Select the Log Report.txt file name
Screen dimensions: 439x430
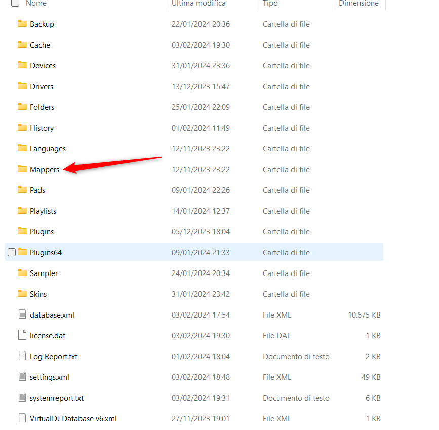click(54, 357)
